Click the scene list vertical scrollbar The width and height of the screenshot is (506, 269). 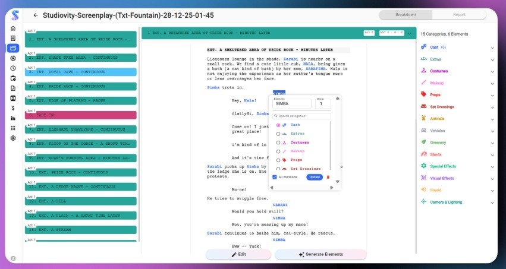[x=139, y=135]
